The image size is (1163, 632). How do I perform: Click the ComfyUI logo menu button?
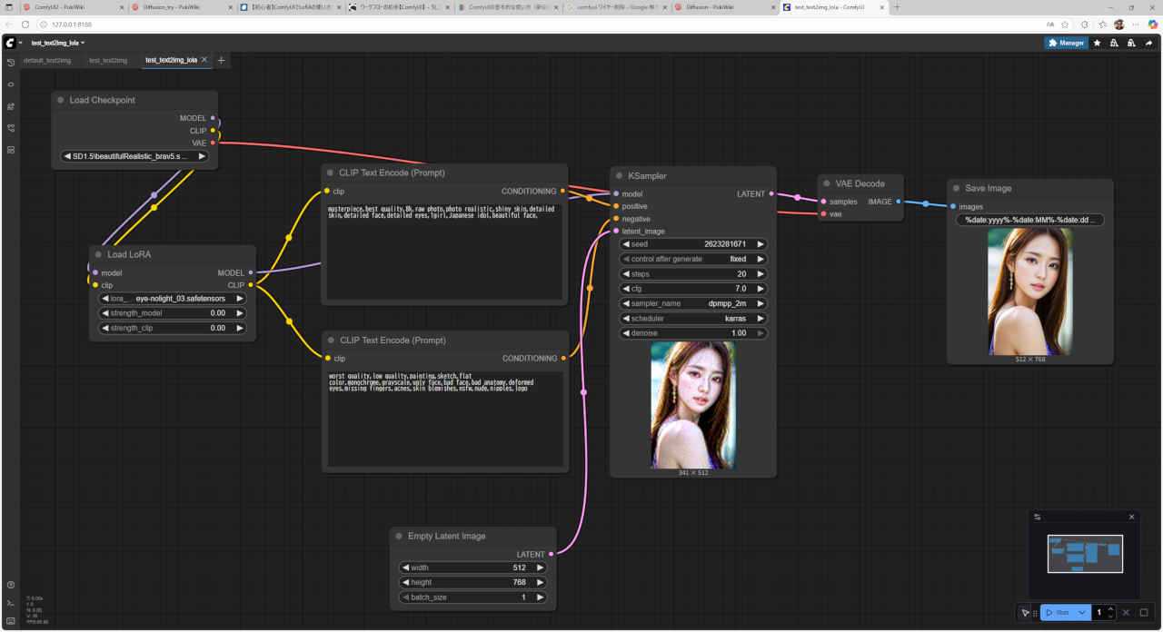pyautogui.click(x=10, y=43)
